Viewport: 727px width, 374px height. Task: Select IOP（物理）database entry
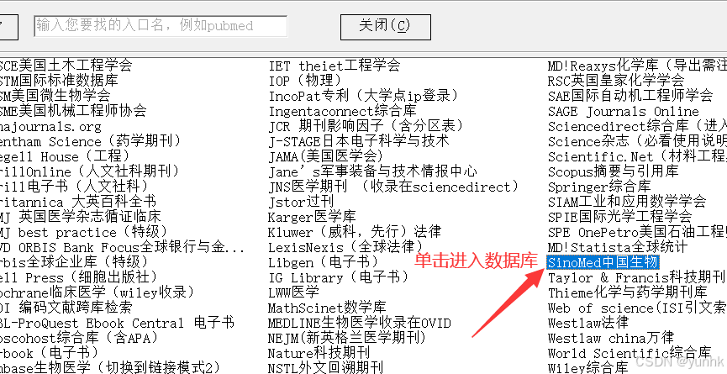click(x=306, y=81)
